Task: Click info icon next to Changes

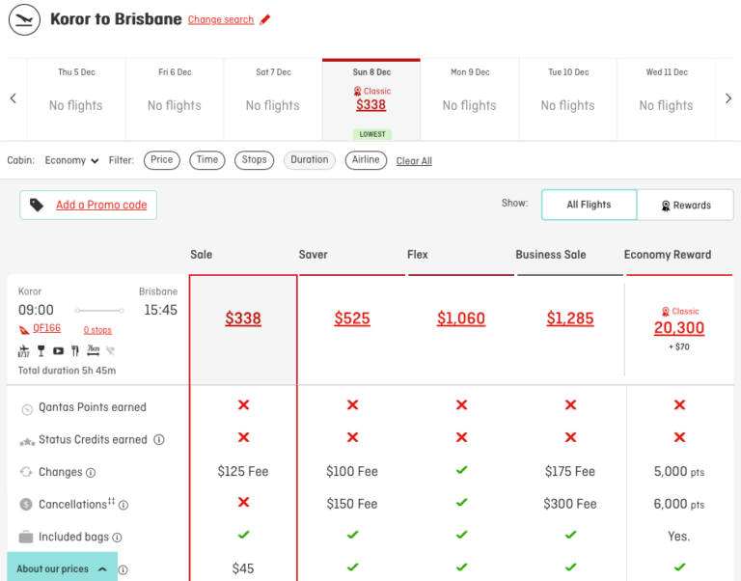Action: (91, 473)
